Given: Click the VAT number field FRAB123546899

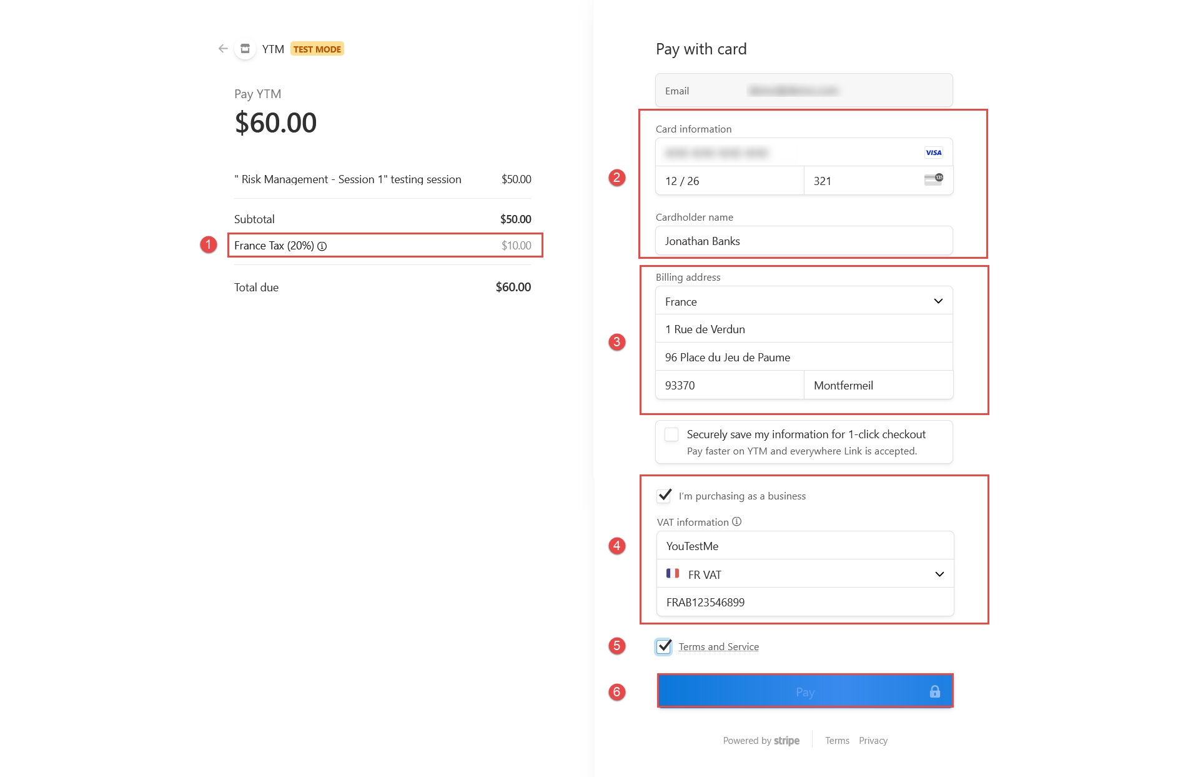Looking at the screenshot, I should click(x=805, y=602).
